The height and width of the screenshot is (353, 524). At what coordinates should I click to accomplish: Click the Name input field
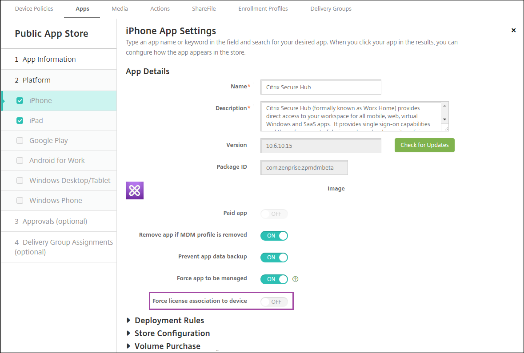pos(320,87)
